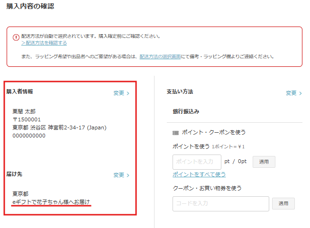Focus the coupon コードを入力 field

coord(220,203)
